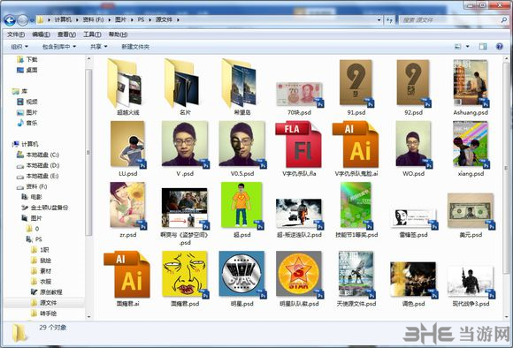Click PS in the address breadcrumb
Screen dimensions: 513x348
pos(141,20)
